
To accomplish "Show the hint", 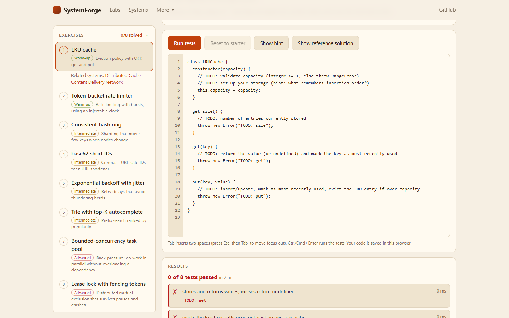I will (x=271, y=43).
